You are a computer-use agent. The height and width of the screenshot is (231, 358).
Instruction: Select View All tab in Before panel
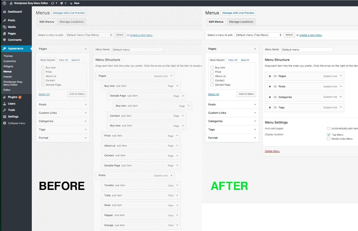[63, 60]
